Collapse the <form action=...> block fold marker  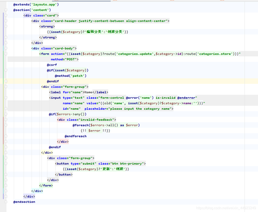click(x=6, y=54)
